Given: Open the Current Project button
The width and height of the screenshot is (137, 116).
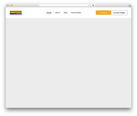Looking at the screenshot, I should click(x=119, y=13).
